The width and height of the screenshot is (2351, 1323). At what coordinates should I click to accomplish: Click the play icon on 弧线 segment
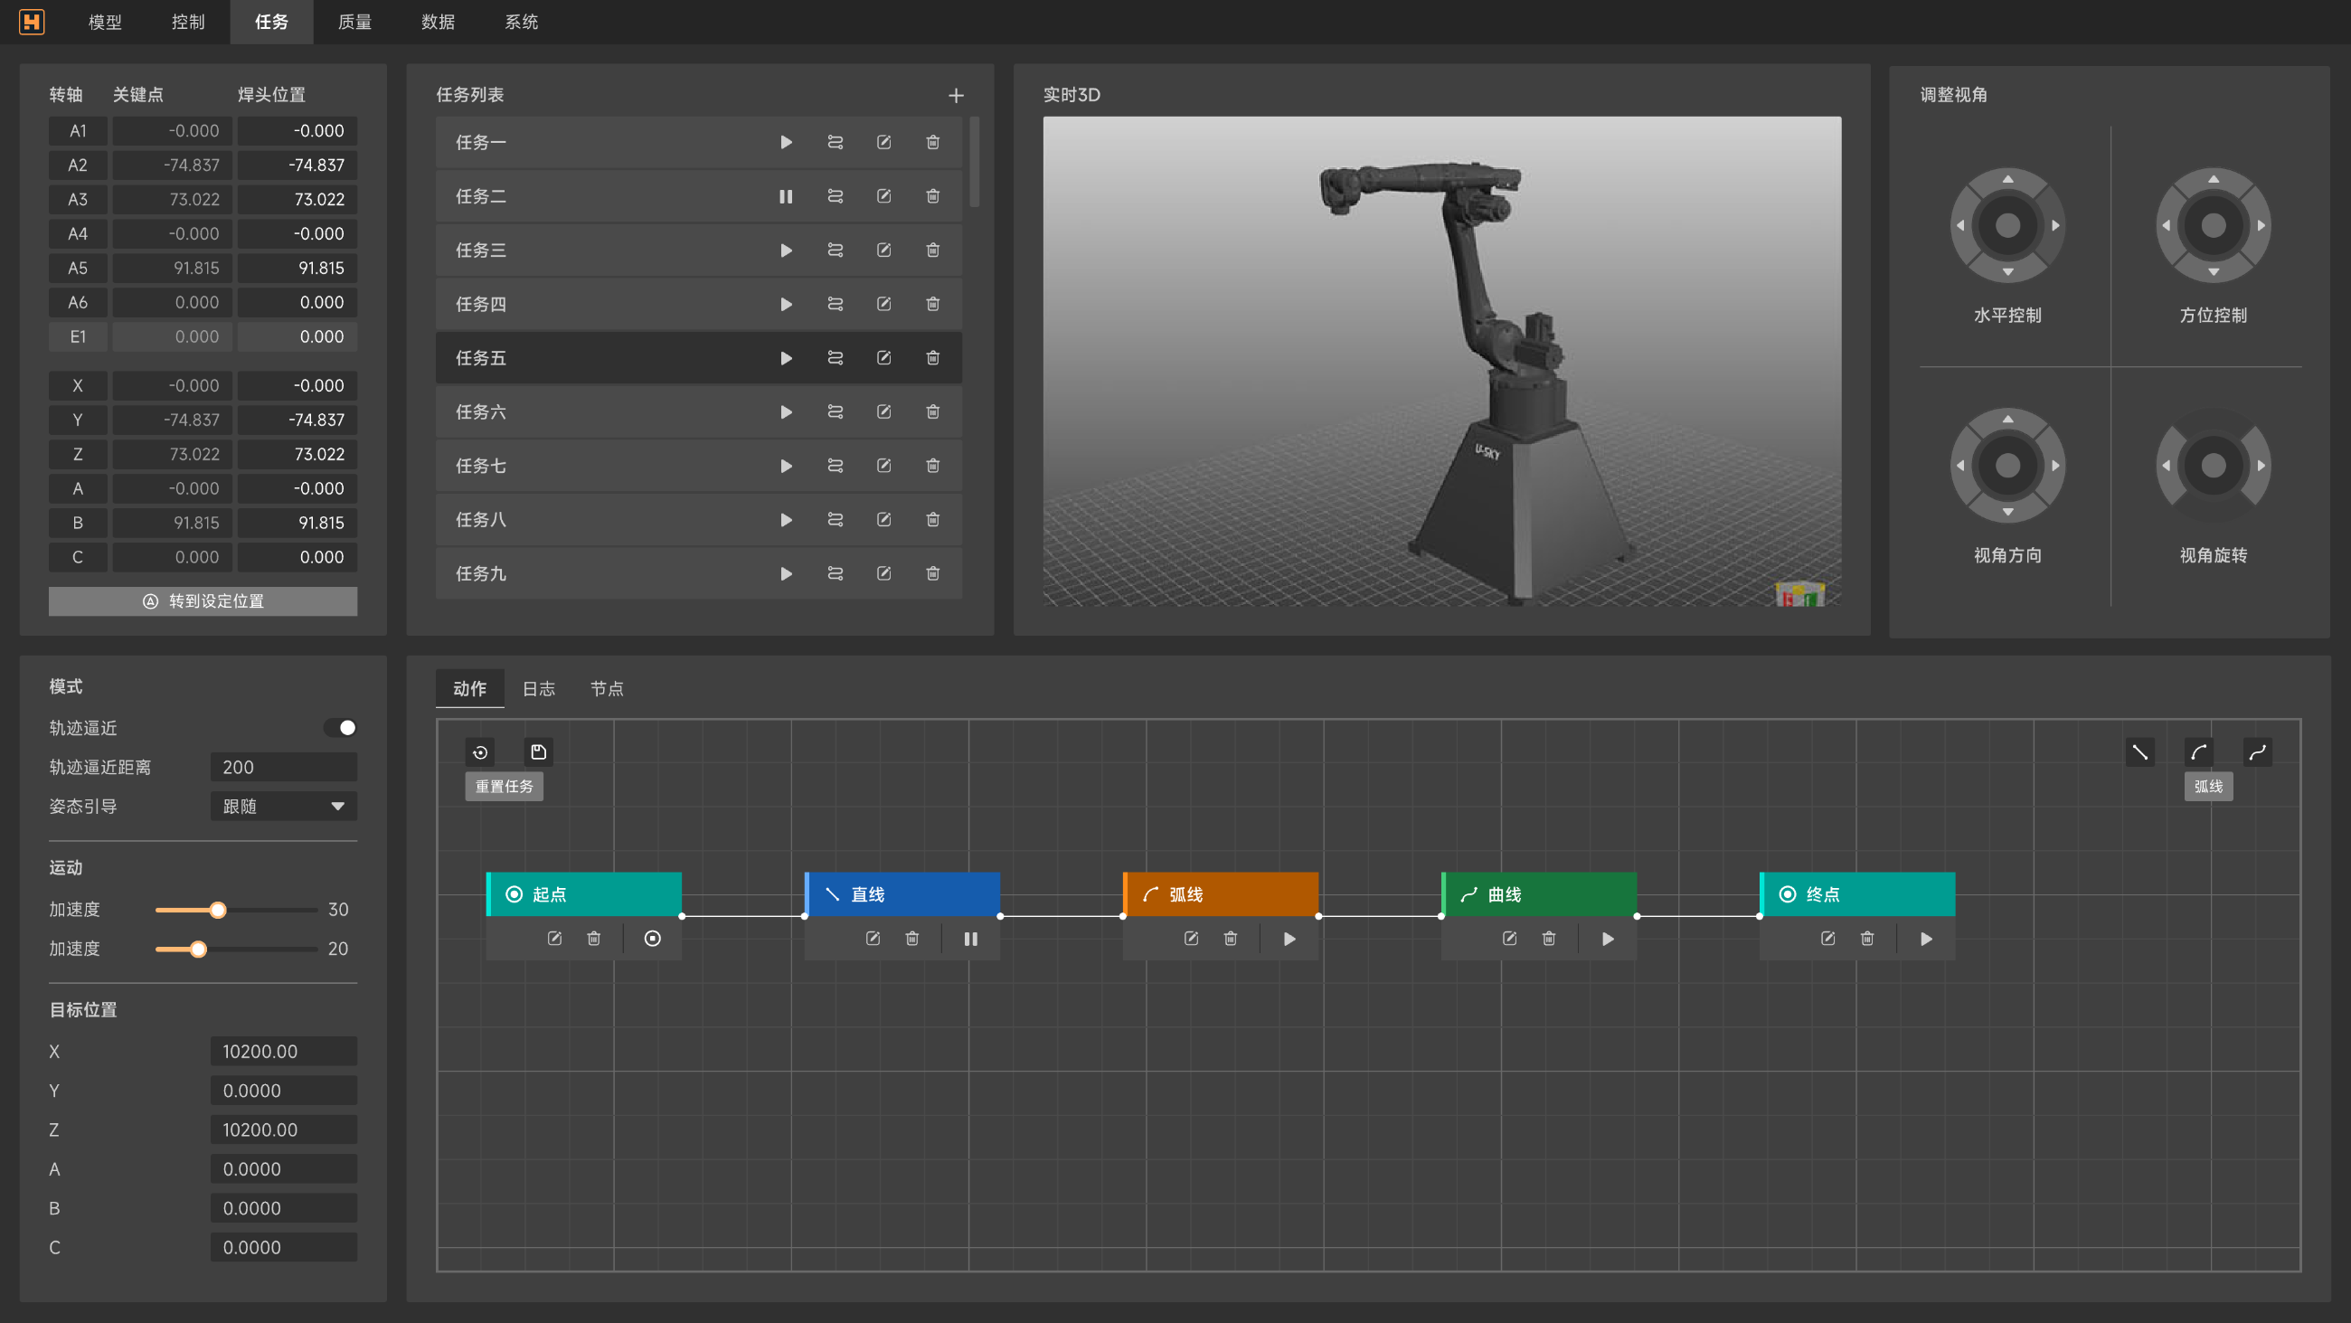(1289, 939)
